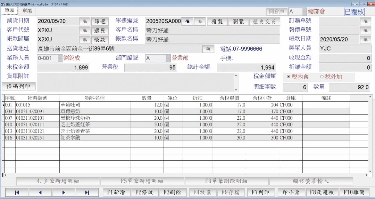Click F3刪除 to delete the record
375x199 pixels.
173,192
